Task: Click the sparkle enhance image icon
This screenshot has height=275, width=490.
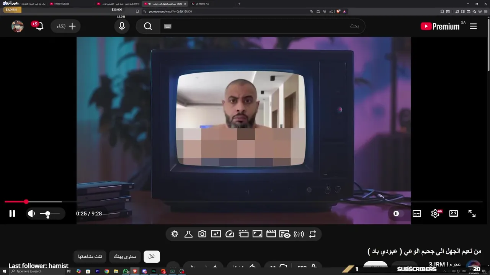Action: 216,234
